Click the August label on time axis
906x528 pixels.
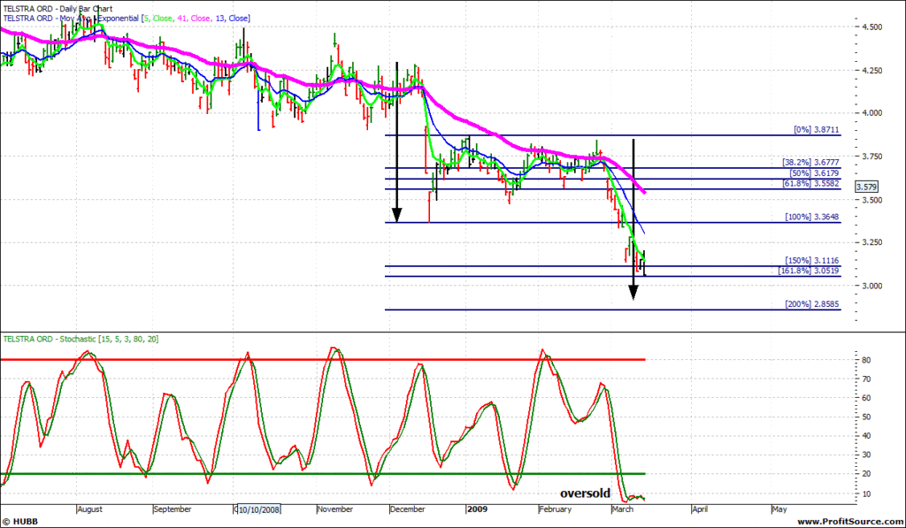[89, 509]
